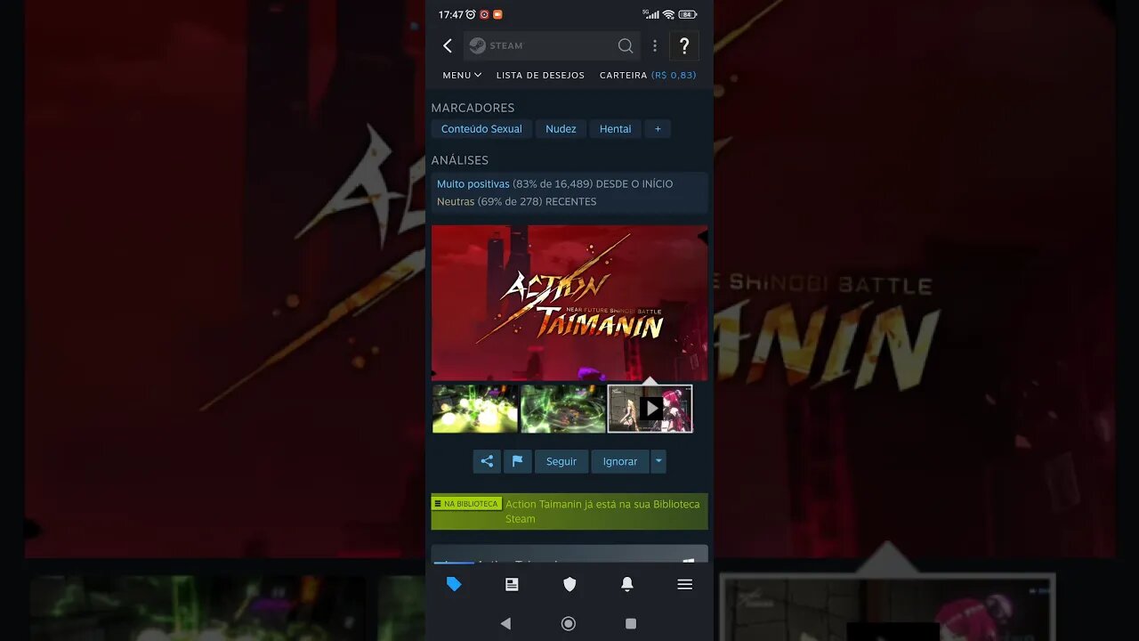Play the highlighted video thumbnail
Viewport: 1139px width, 641px height.
650,409
